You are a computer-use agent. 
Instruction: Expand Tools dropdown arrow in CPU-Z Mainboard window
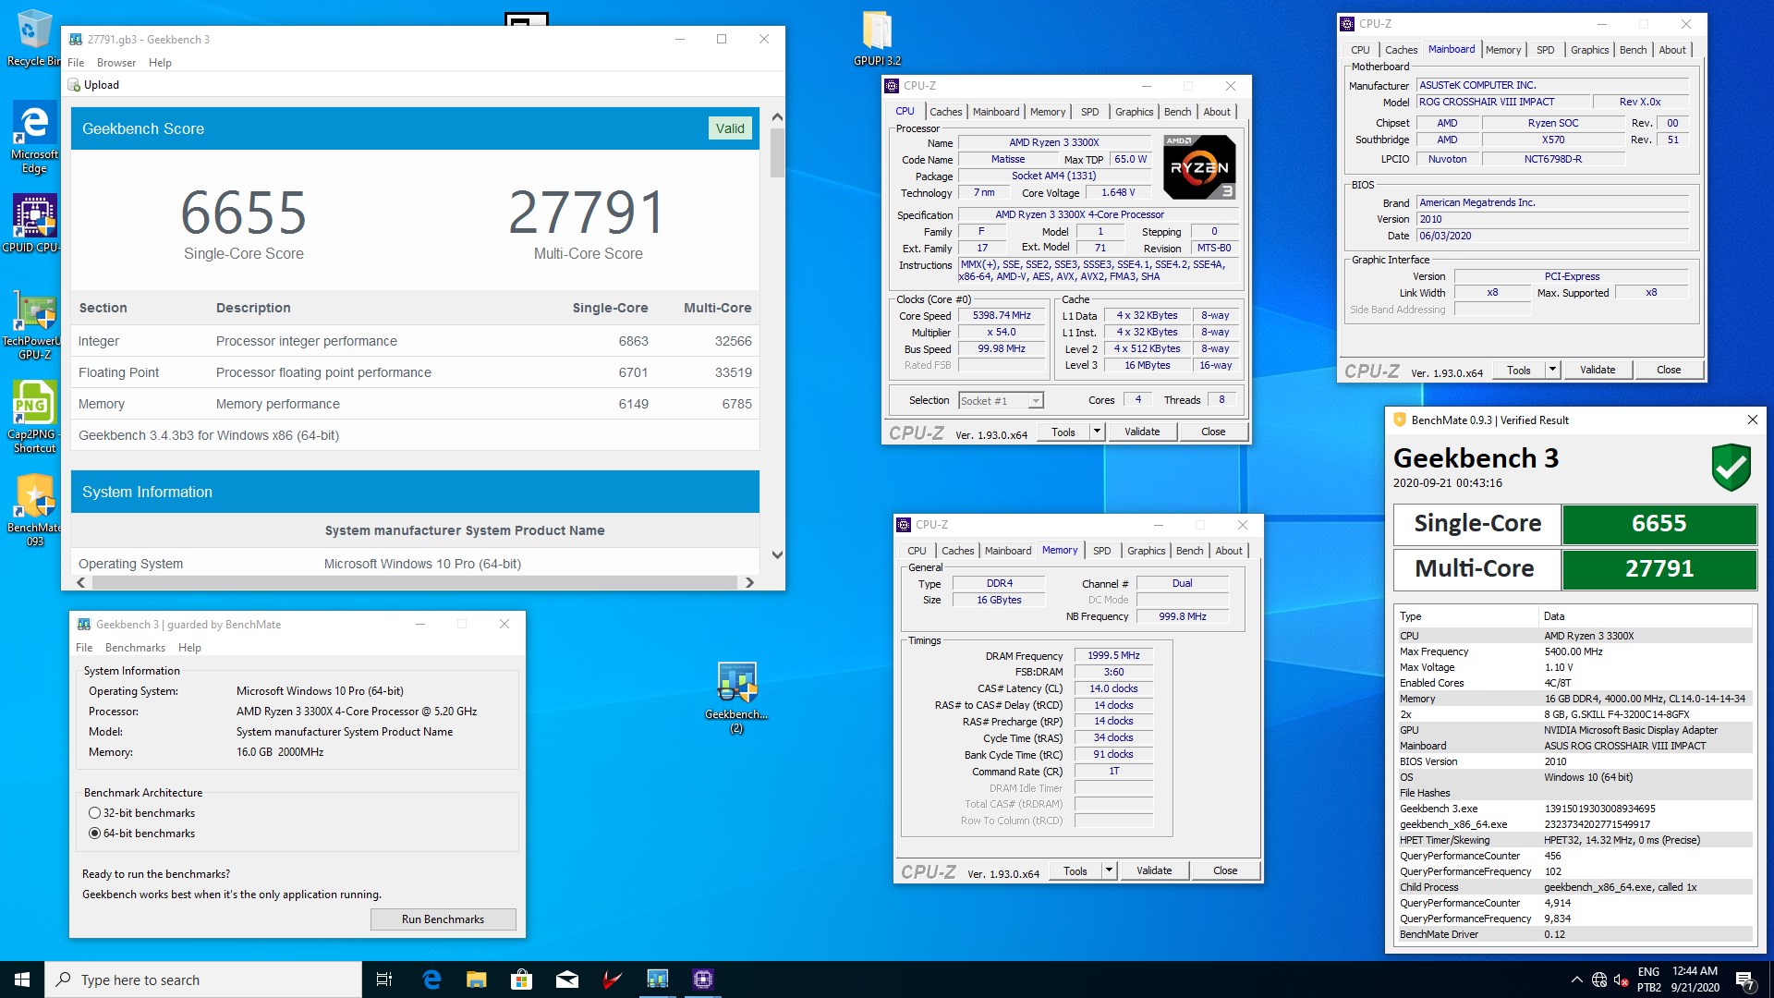[x=1552, y=370]
